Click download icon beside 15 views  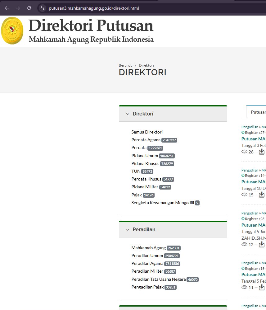(x=262, y=195)
